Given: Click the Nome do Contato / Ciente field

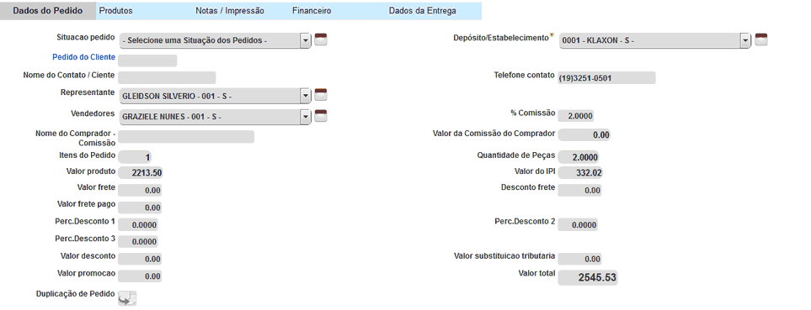Looking at the screenshot, I should point(167,78).
